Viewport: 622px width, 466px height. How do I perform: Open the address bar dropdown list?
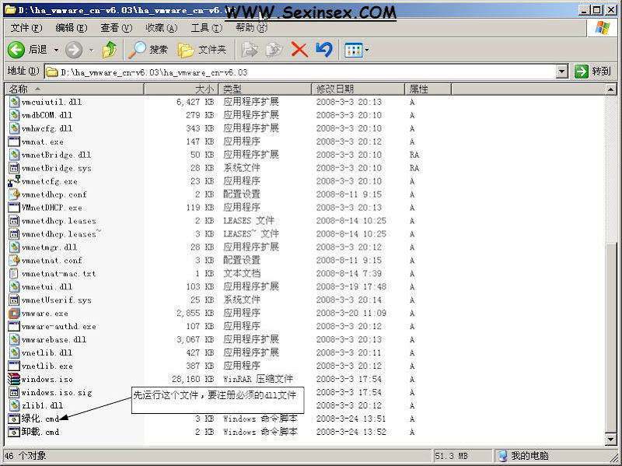point(561,72)
